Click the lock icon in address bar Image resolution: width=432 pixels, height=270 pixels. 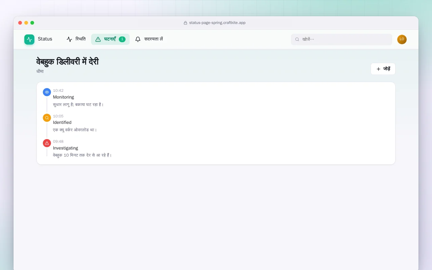coord(185,23)
